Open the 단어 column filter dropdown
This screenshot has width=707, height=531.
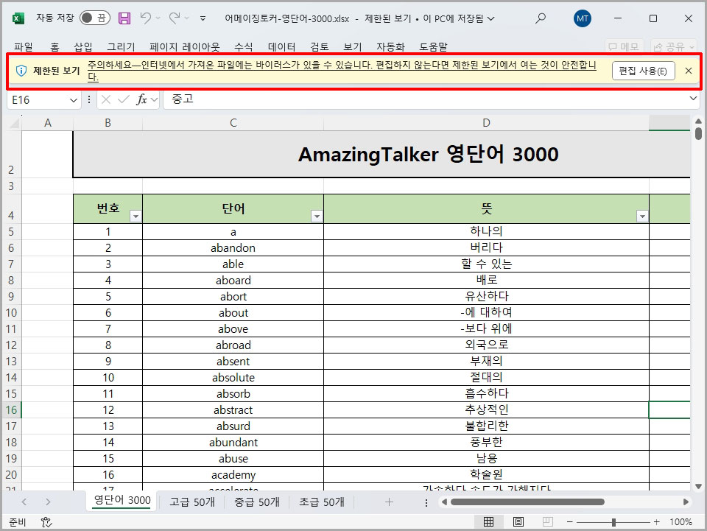point(316,216)
